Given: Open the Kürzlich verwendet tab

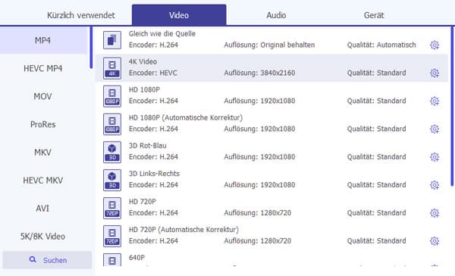Looking at the screenshot, I should pos(81,15).
